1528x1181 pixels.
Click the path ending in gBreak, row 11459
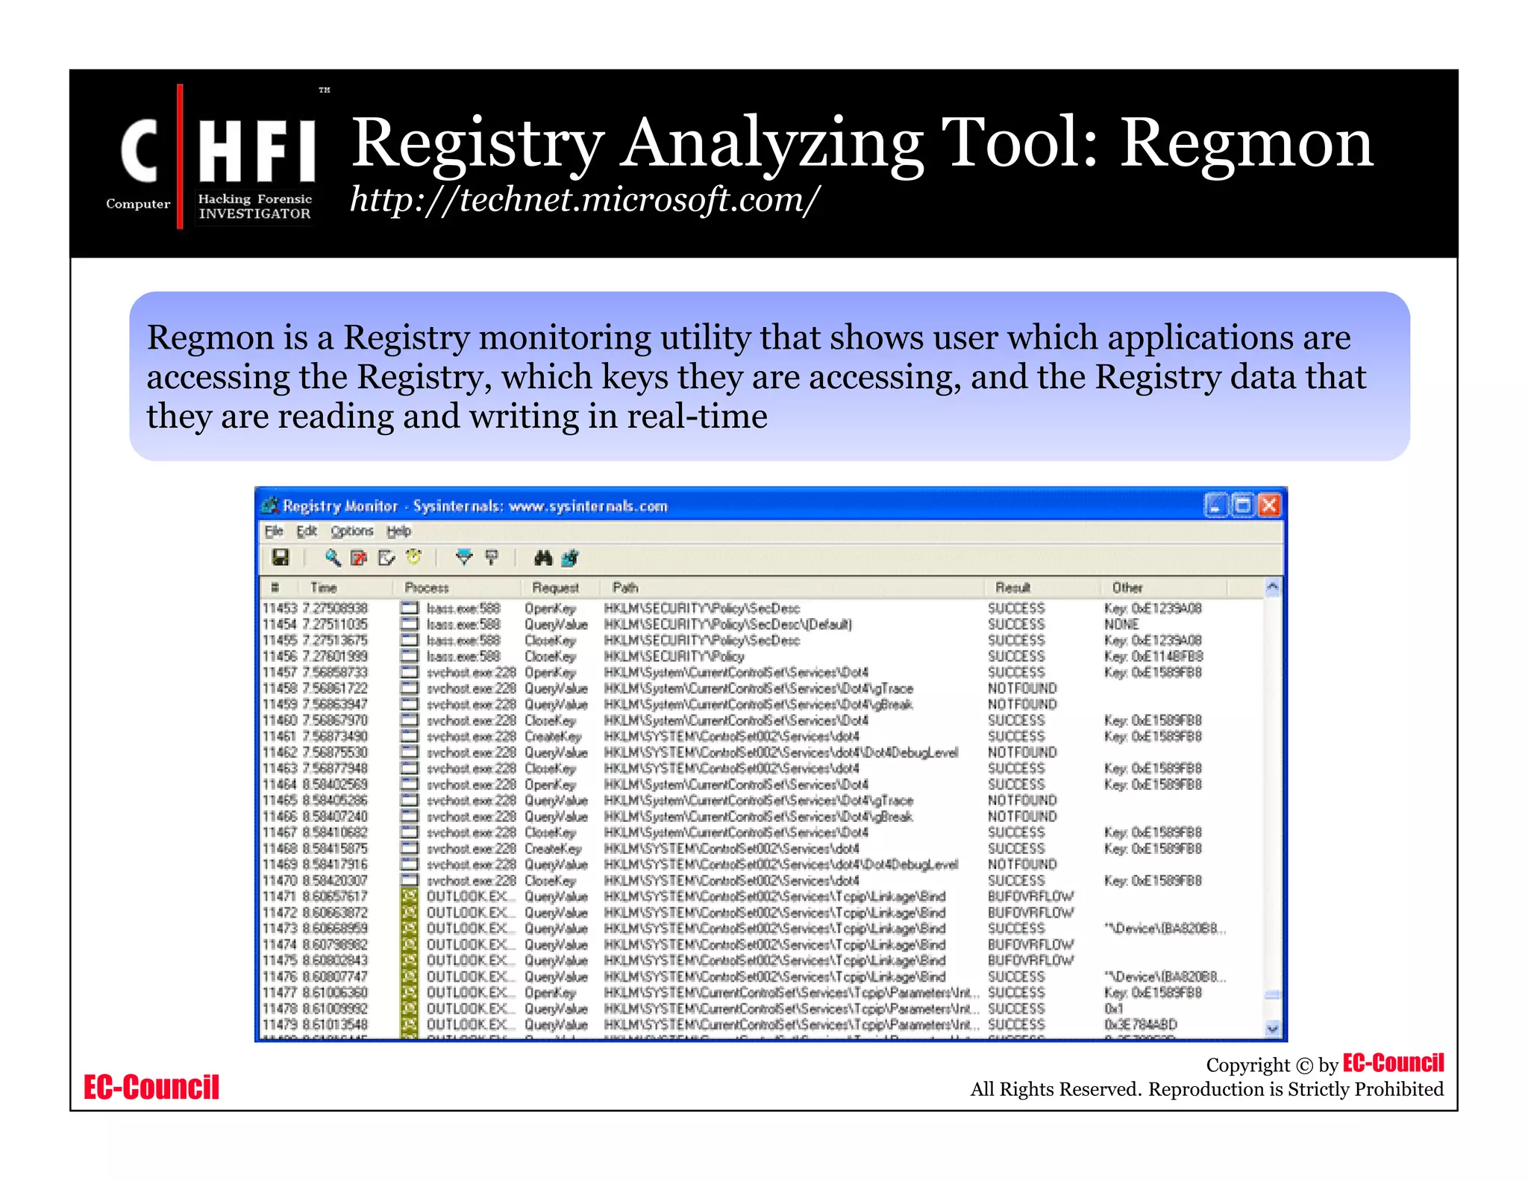coord(758,704)
